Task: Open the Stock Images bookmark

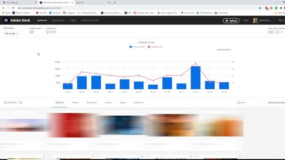Action: [167, 13]
